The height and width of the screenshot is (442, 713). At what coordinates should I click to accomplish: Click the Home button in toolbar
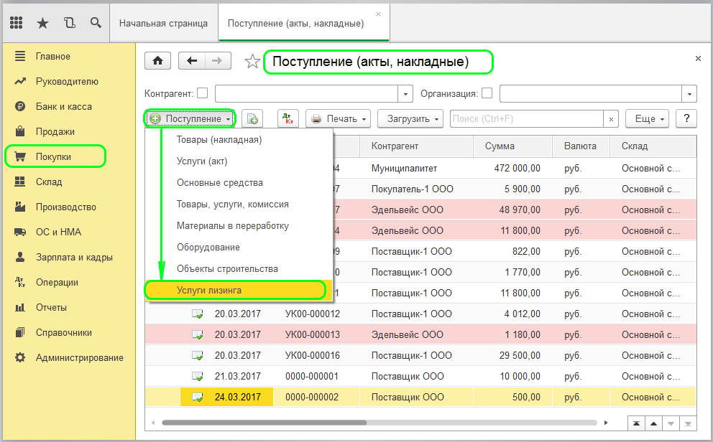(x=158, y=62)
